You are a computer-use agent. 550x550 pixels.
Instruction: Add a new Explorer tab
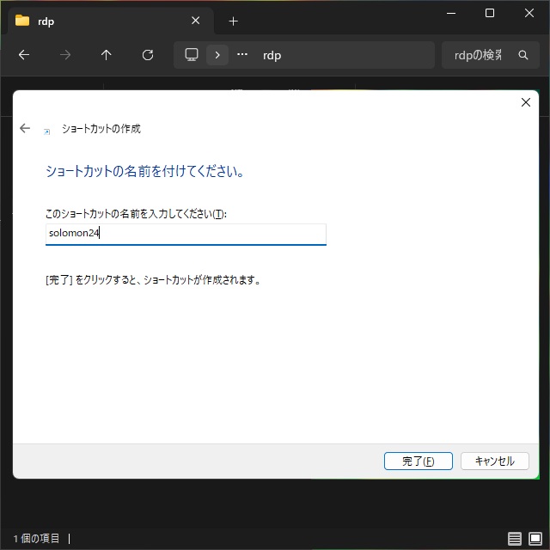tap(233, 21)
